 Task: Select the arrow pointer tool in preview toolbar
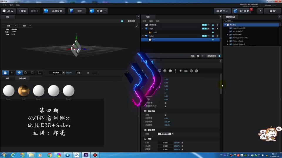point(12,73)
